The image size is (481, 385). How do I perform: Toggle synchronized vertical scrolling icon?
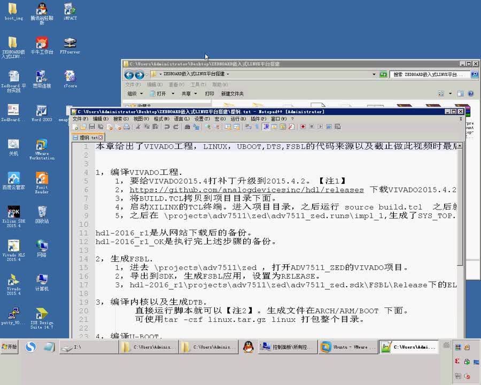(228, 127)
